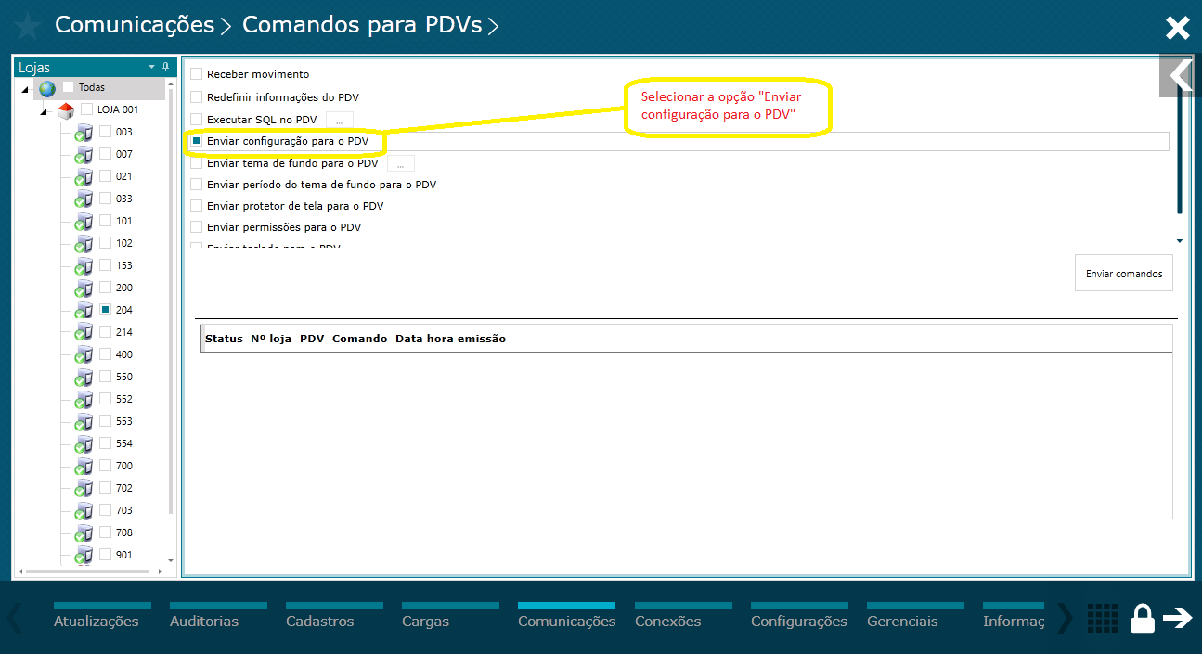Viewport: 1202px width, 654px height.
Task: Click the globe icon beside Todas
Action: click(x=47, y=88)
